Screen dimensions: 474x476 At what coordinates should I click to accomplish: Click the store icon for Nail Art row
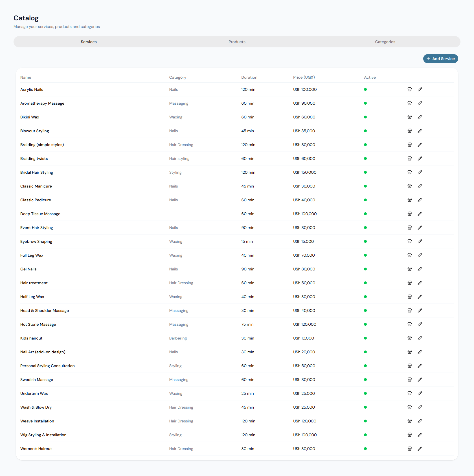(410, 352)
